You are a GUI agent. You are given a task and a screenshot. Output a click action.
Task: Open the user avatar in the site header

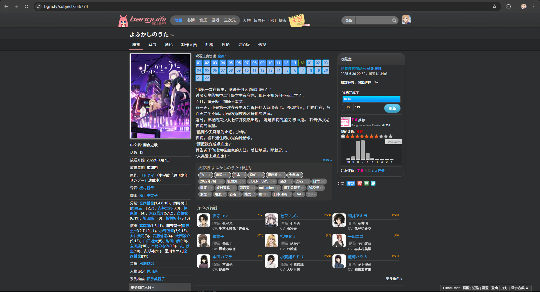click(x=406, y=20)
